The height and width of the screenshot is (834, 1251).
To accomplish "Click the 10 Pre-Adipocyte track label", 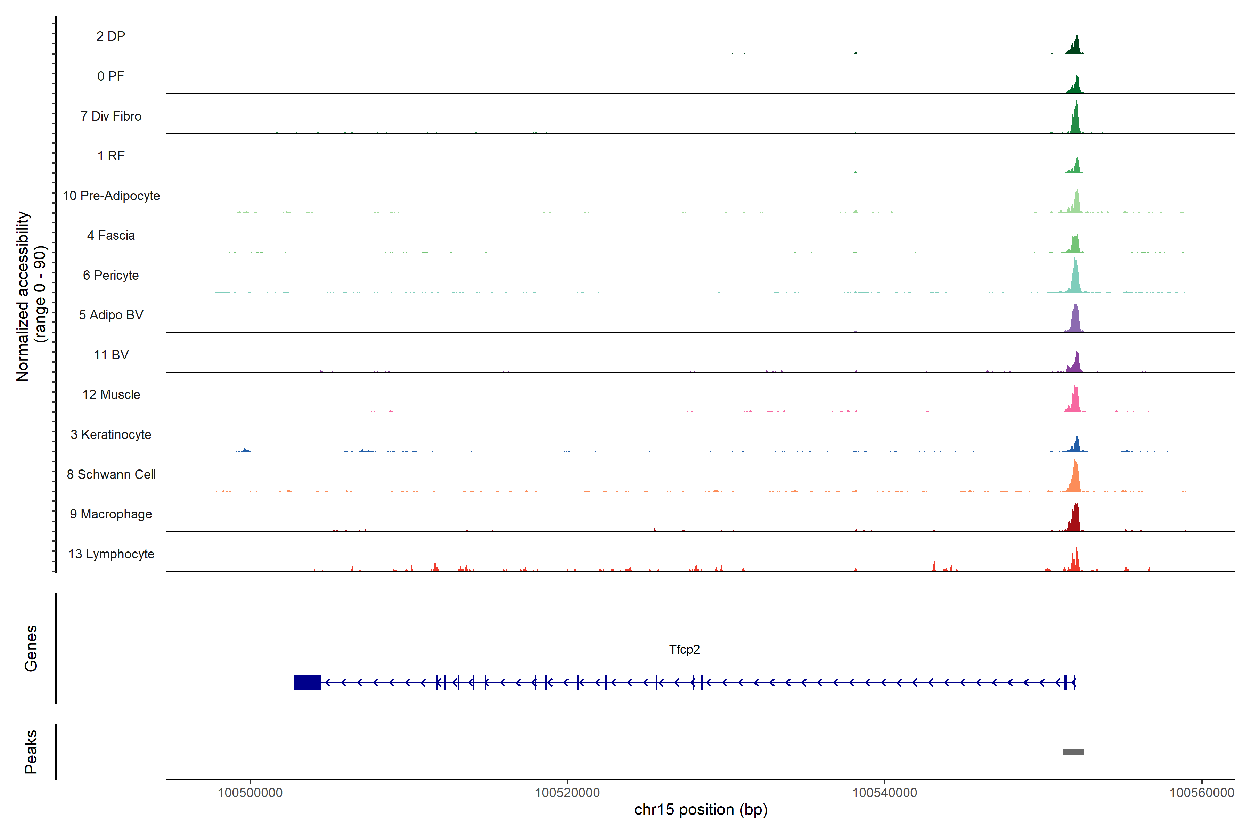I will click(x=111, y=196).
